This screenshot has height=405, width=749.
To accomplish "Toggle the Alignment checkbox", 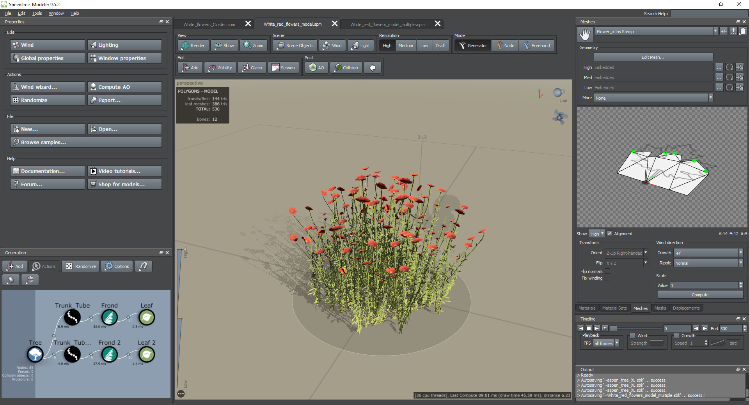I will [609, 234].
